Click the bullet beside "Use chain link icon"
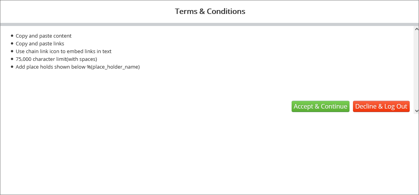Image resolution: width=419 pixels, height=195 pixels. [x=12, y=51]
